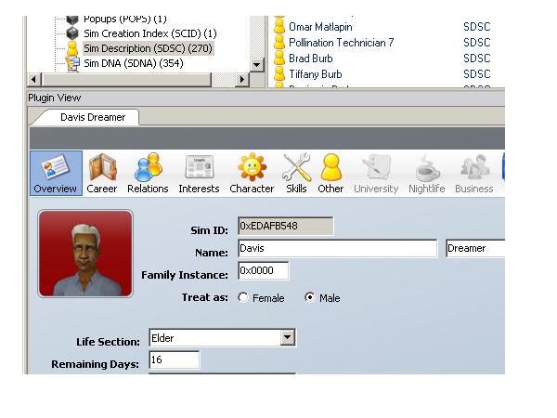Click the Sim ID field

pos(286,226)
